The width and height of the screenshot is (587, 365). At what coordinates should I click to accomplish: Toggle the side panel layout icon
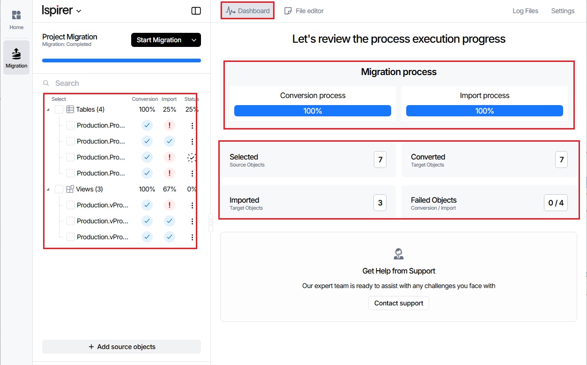196,11
